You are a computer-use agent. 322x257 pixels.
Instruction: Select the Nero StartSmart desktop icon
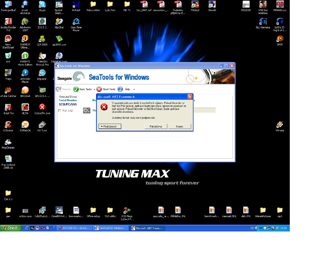(x=8, y=42)
